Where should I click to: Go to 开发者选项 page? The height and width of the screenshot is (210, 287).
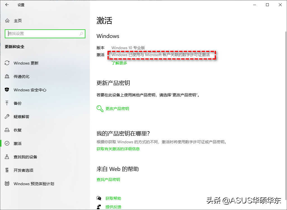point(23,170)
